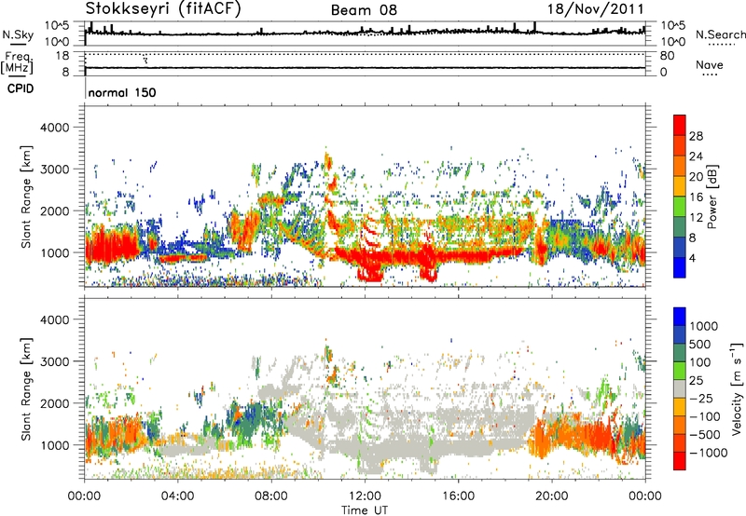Click the "12:00" time axis label

click(x=365, y=496)
